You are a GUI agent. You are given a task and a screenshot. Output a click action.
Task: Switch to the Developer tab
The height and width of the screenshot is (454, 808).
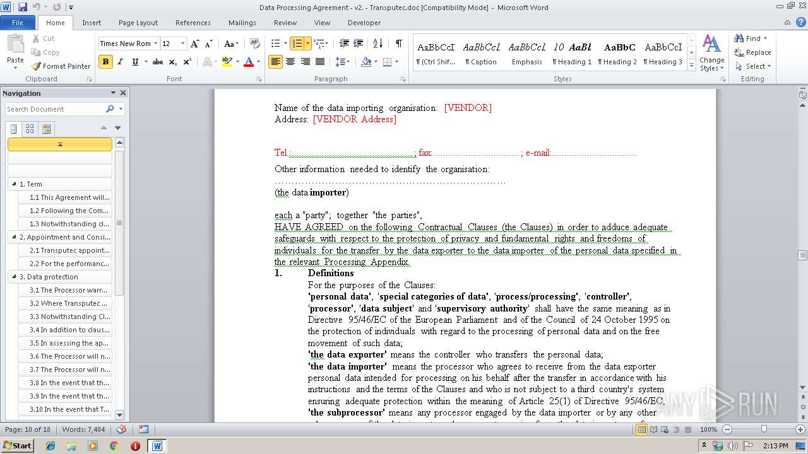click(364, 23)
